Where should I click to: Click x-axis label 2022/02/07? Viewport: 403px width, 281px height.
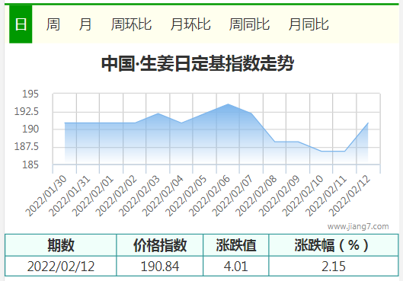233,196
